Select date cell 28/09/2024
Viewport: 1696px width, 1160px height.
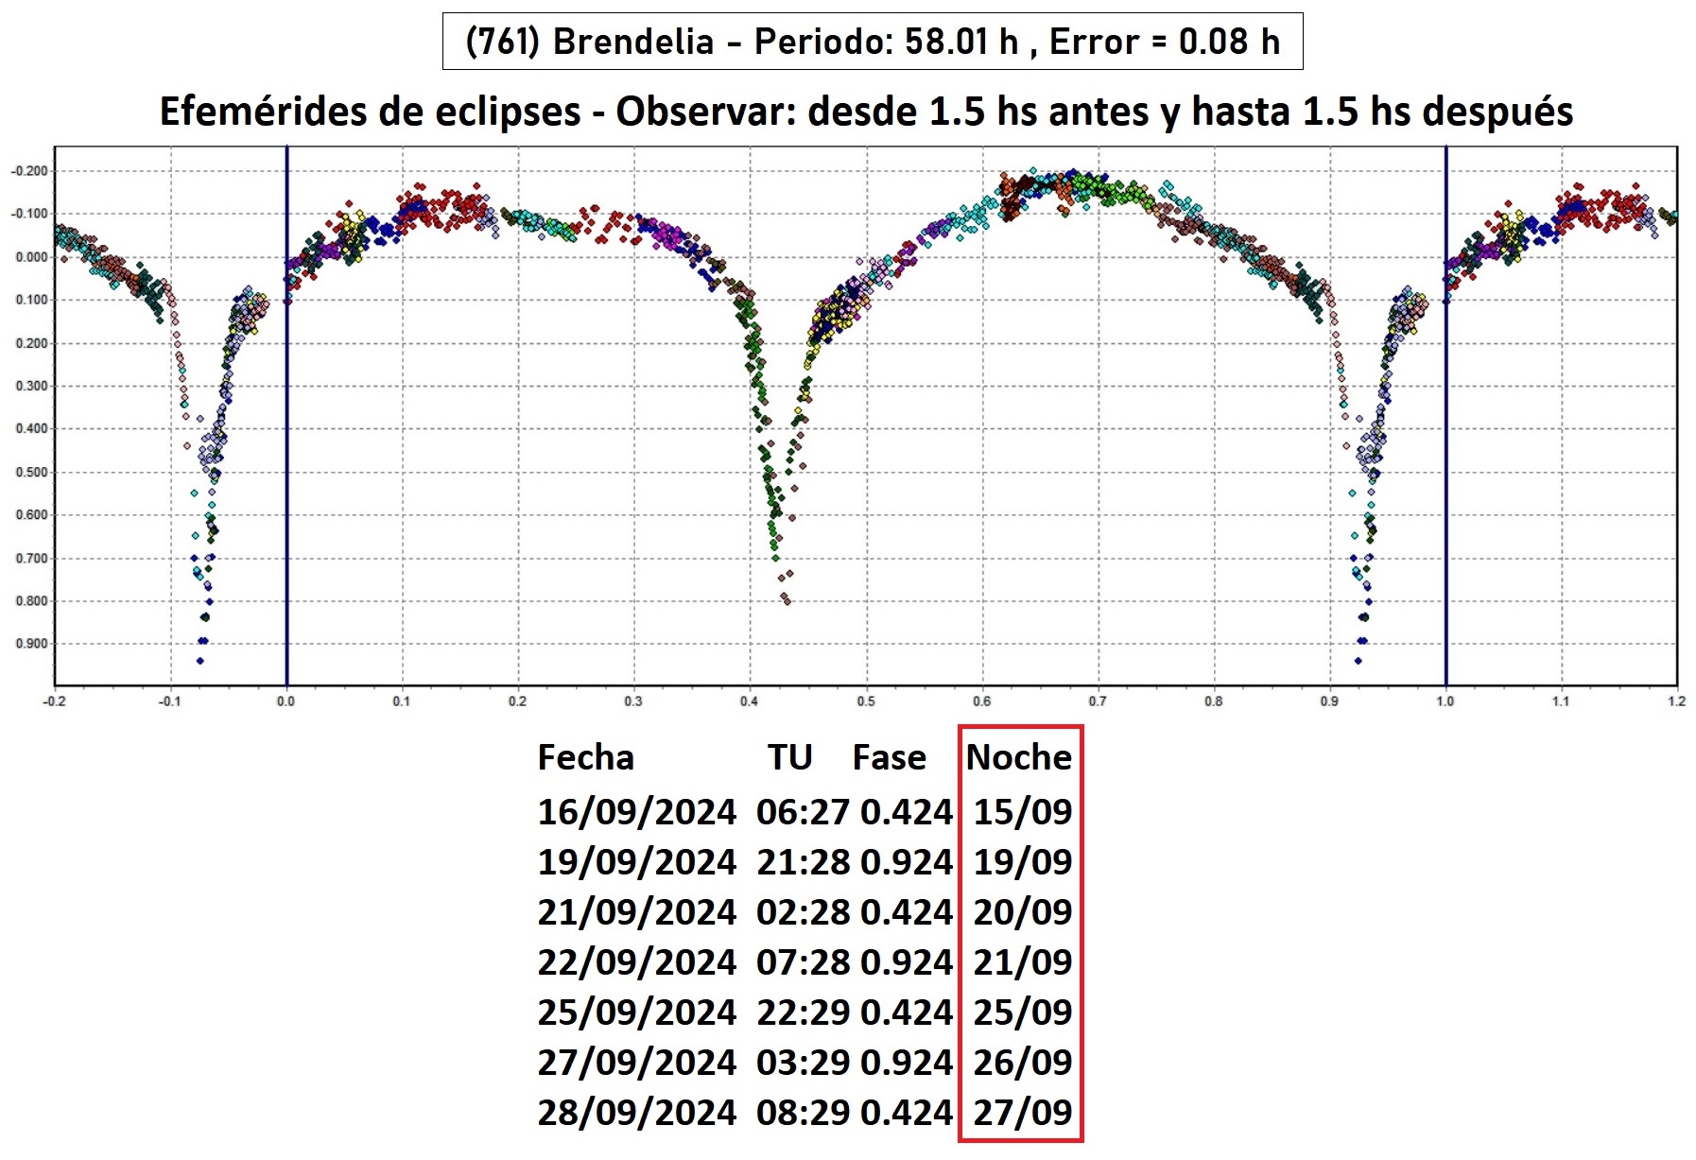coord(637,1113)
